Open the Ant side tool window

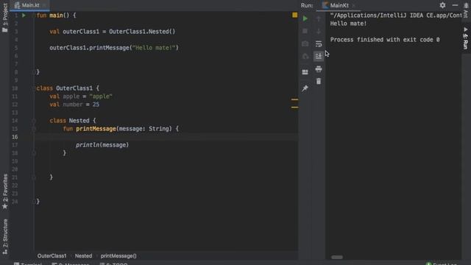(x=466, y=12)
